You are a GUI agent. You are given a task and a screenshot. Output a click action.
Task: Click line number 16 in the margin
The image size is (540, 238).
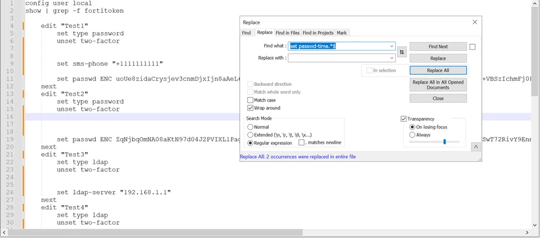pos(10,117)
